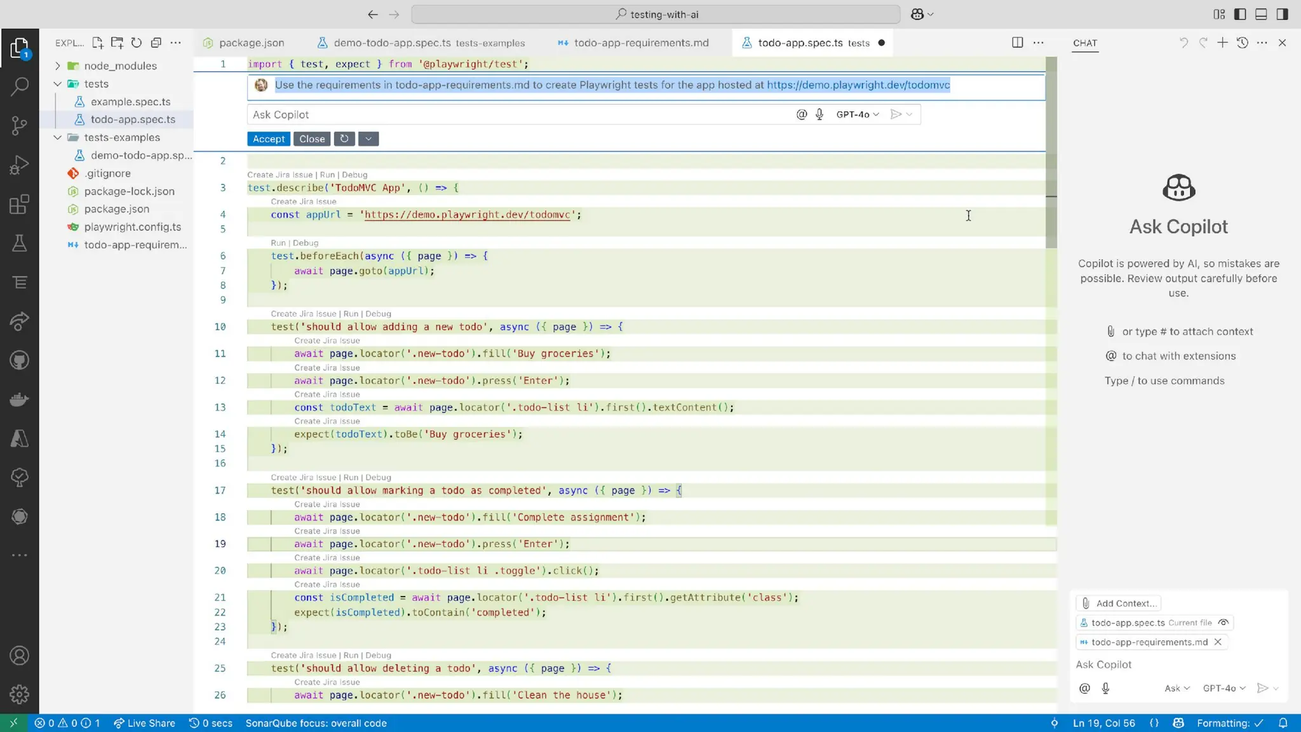Open the inline GPT-4o model picker
Image resolution: width=1301 pixels, height=732 pixels.
pos(858,114)
